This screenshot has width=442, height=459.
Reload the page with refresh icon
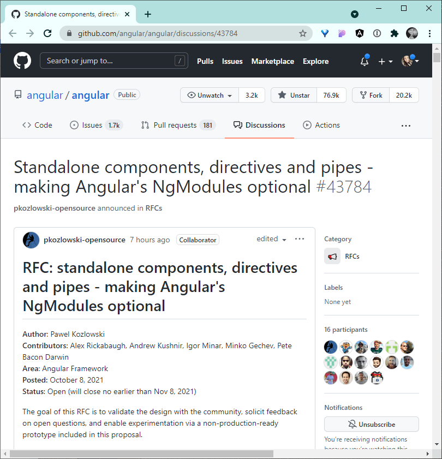pos(47,33)
